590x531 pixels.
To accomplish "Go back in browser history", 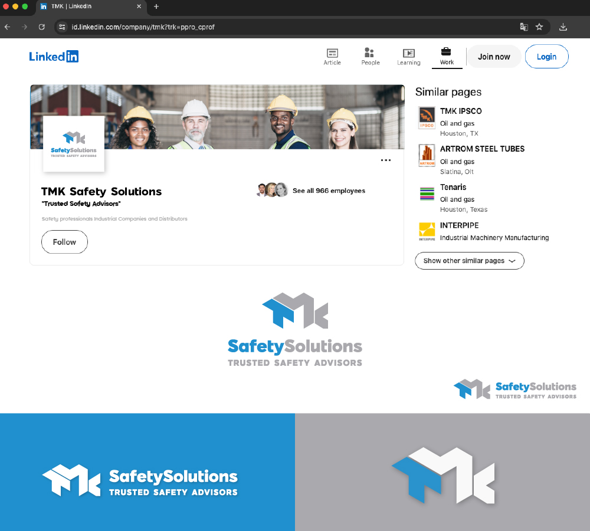I will tap(8, 27).
